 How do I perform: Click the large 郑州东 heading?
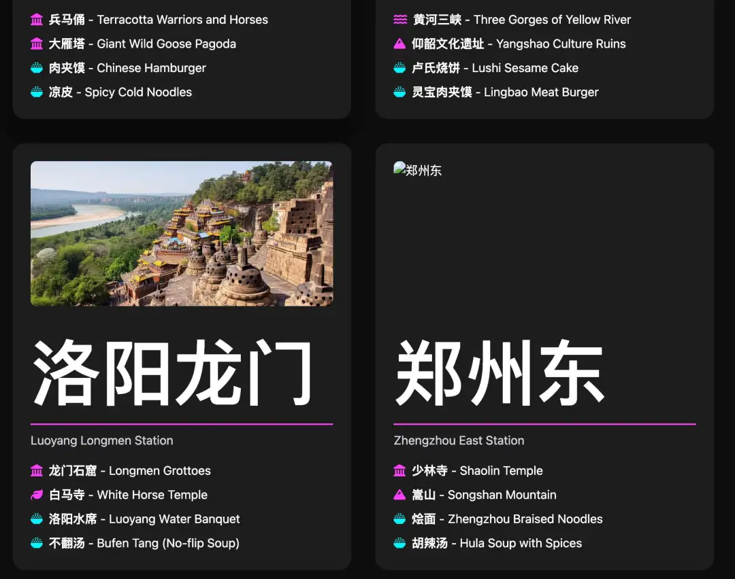(x=500, y=373)
